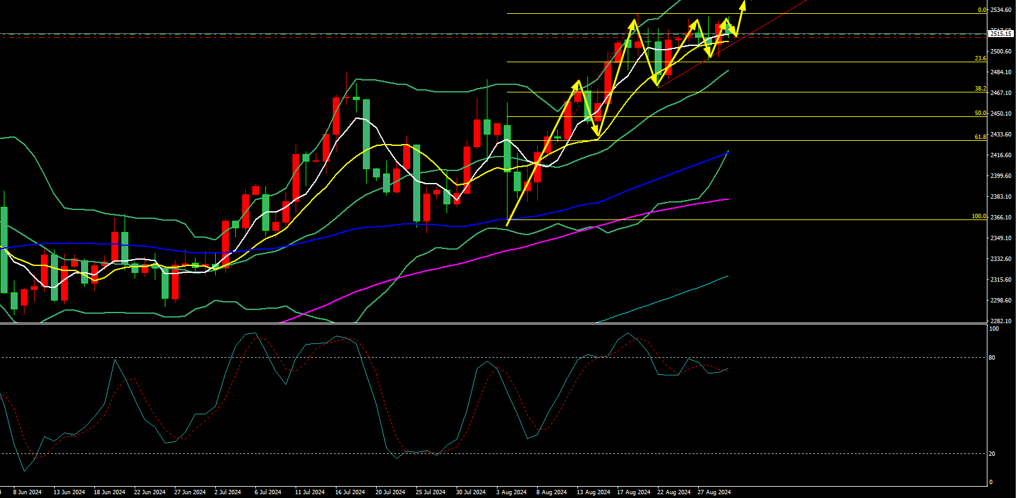The image size is (1017, 498).
Task: Click the Fibonacci 50.0 level label
Action: coord(981,113)
